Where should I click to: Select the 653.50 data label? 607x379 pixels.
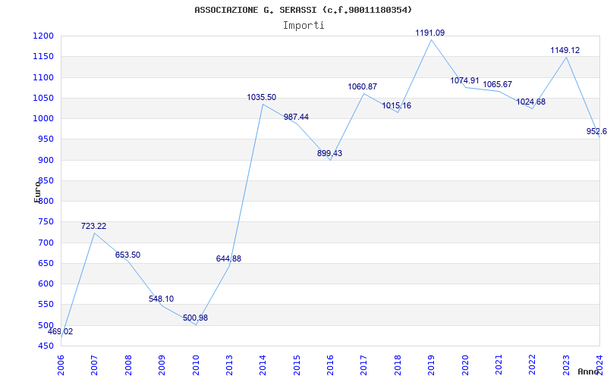pos(127,255)
